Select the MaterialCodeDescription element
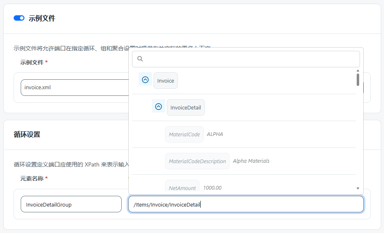 point(197,161)
